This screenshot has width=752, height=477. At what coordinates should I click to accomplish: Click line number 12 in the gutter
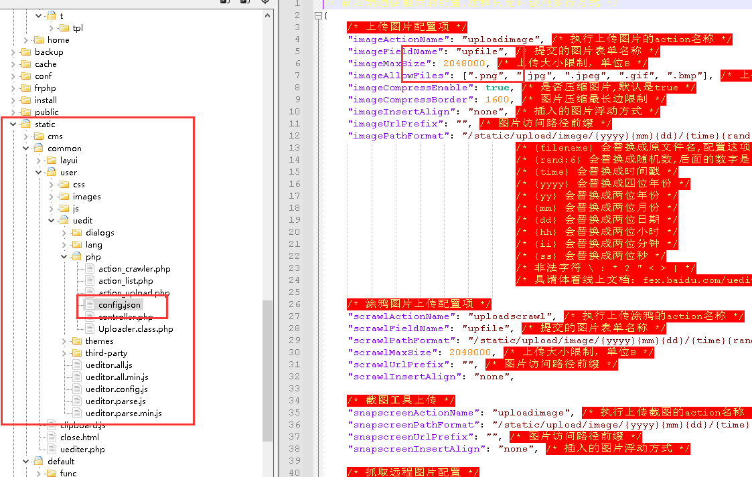[295, 136]
